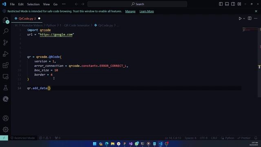
Task: Click Ln 14, Col 13 cursor position
Action: pos(173,138)
